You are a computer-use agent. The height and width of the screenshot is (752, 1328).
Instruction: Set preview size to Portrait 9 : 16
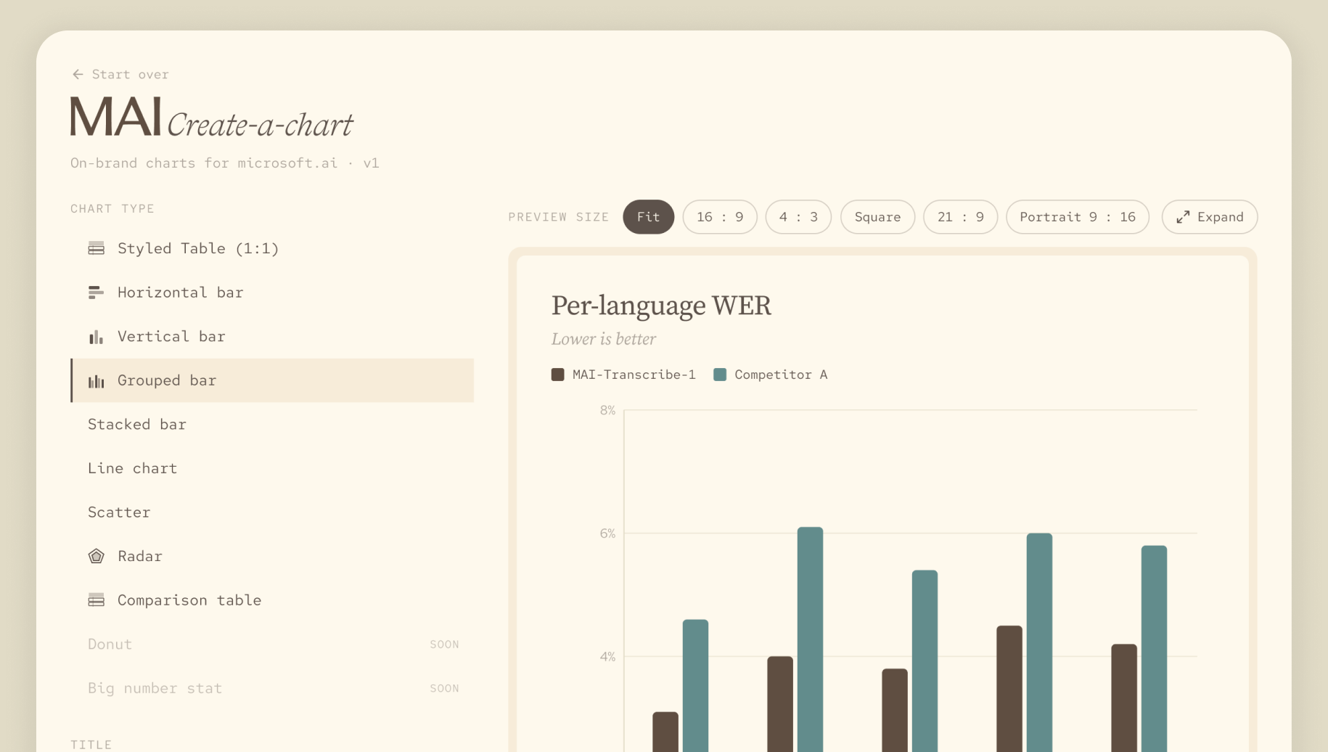pos(1078,217)
